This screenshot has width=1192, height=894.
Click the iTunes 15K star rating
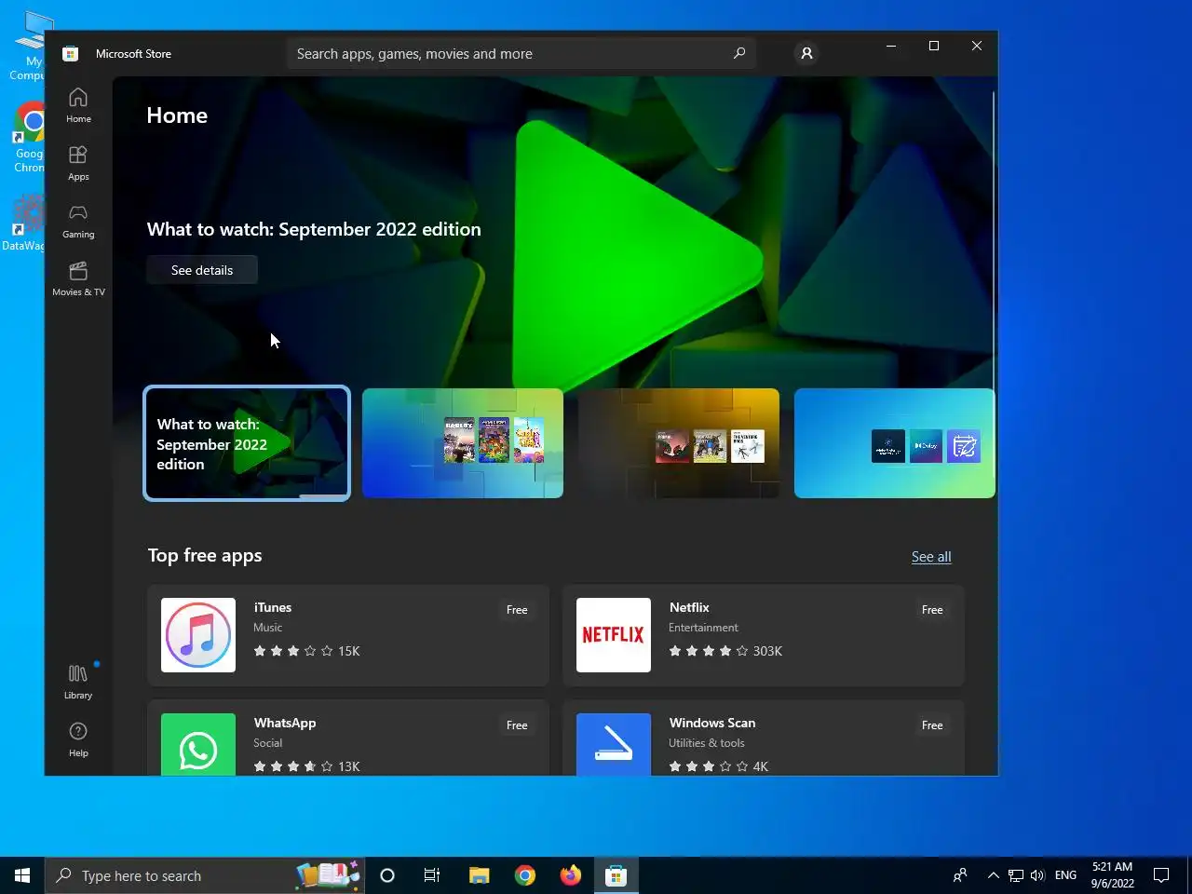306,651
